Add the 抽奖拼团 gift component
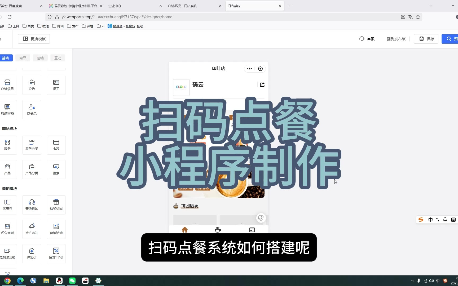The height and width of the screenshot is (286, 458). [x=56, y=205]
